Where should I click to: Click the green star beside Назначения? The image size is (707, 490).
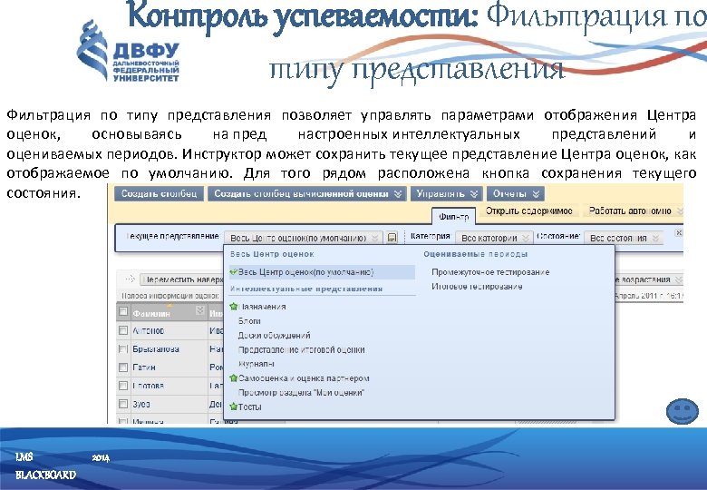(x=233, y=307)
